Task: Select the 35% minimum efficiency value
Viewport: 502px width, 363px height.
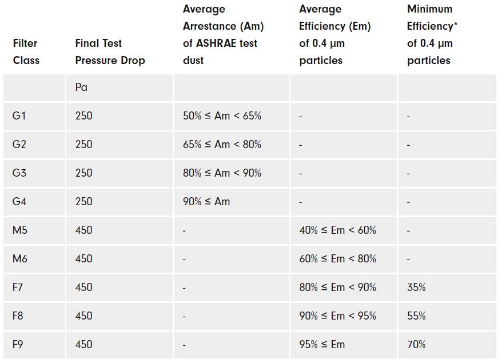Action: [416, 288]
